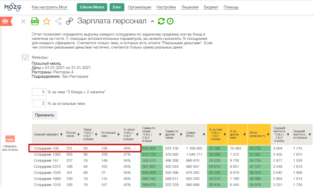Click the 55% cell for Сотрудник 1526

(127, 173)
